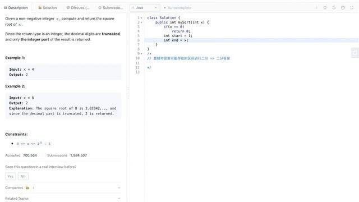Fold the class Solution block at line 1
This screenshot has width=359, height=202.
141,18
